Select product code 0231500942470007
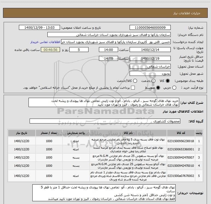 click(181, 157)
